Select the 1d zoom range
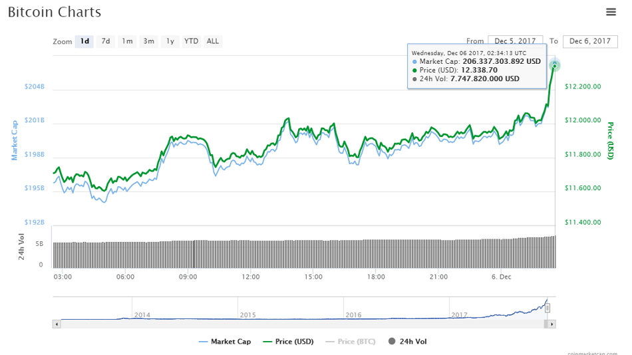The image size is (632, 355). [84, 41]
